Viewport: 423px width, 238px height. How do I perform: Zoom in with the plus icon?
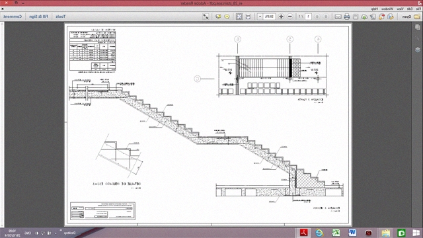[281, 17]
